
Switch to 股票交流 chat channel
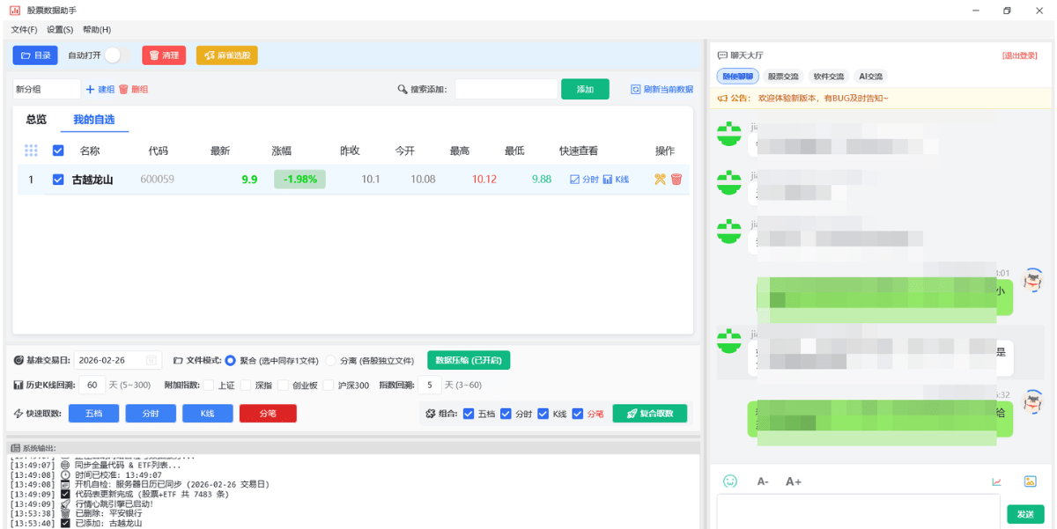tap(782, 77)
